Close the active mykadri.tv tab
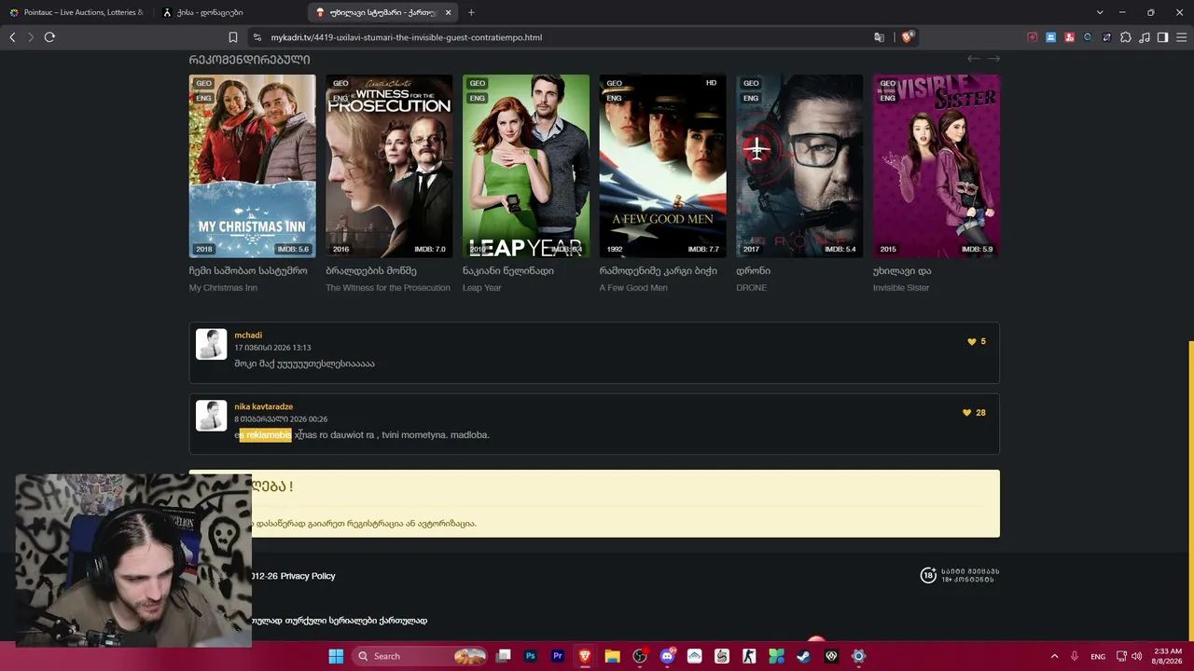This screenshot has height=671, width=1194. (449, 12)
